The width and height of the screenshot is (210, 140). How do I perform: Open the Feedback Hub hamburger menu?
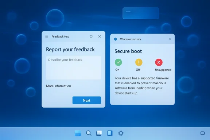[47, 36]
